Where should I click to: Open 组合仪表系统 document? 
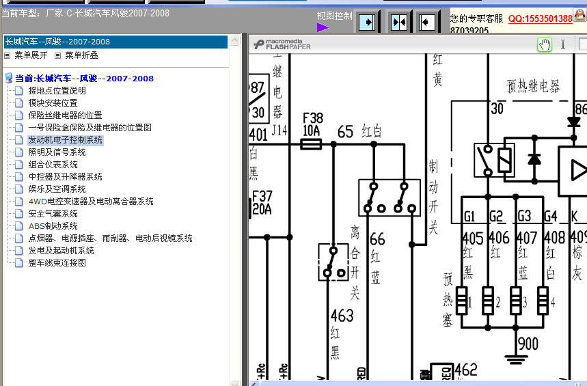53,165
